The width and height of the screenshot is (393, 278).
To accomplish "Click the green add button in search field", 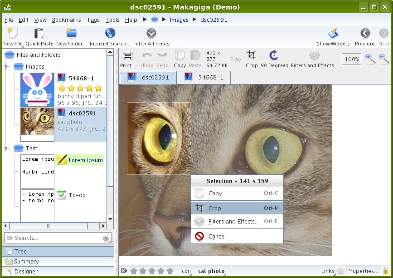I will pos(106,238).
